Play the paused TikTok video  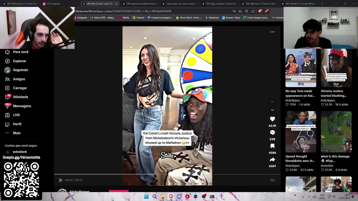point(61,180)
